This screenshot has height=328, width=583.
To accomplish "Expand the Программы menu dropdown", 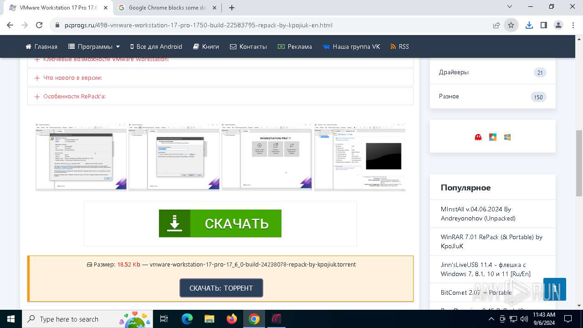I will pyautogui.click(x=94, y=46).
